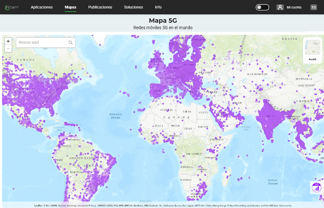Screen dimensions: 324x208
Task: Click the search magnifier icon
Action: pos(71,43)
